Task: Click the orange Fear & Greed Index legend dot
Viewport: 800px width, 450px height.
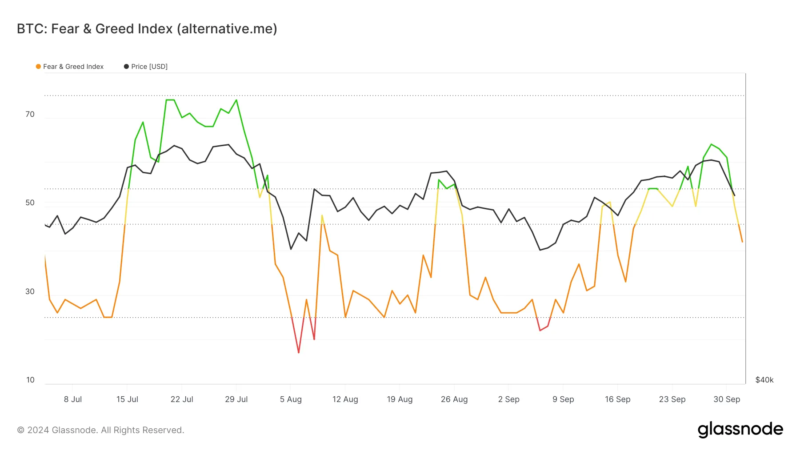Action: [38, 67]
